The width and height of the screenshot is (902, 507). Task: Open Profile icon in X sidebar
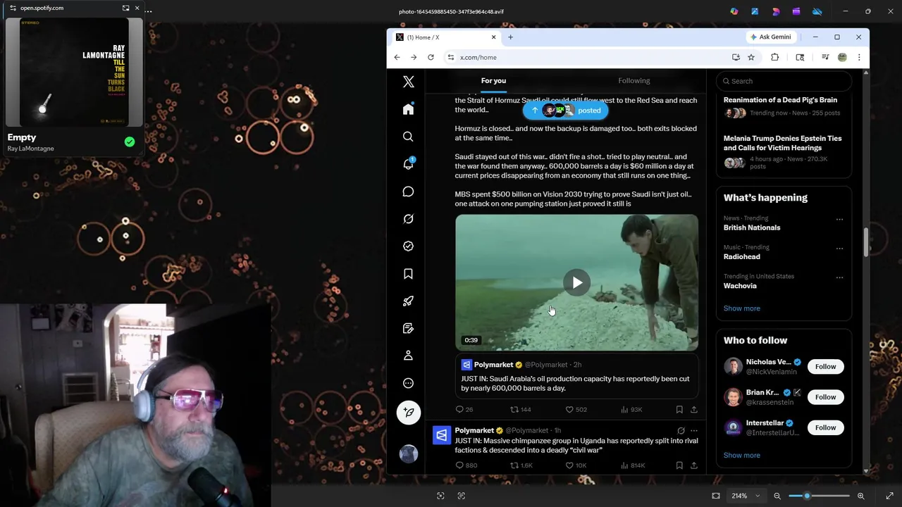click(x=408, y=356)
